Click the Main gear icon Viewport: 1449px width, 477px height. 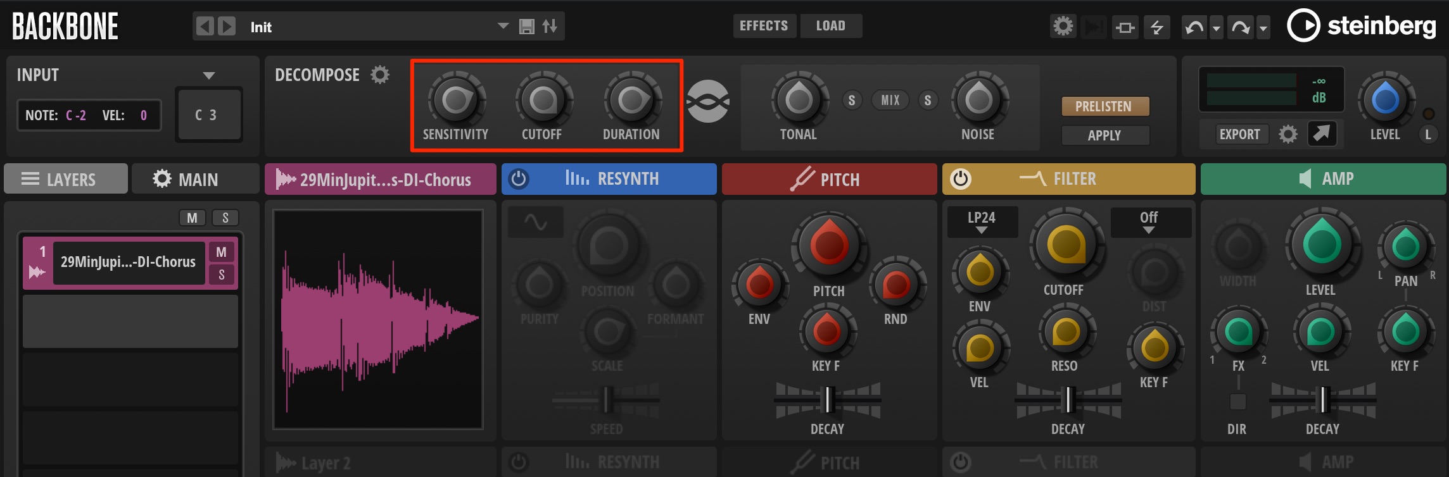click(162, 179)
